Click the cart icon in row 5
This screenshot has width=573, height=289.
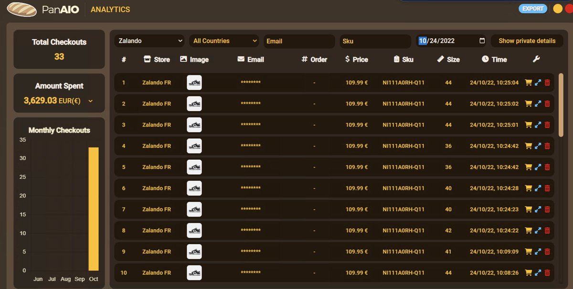(x=528, y=167)
